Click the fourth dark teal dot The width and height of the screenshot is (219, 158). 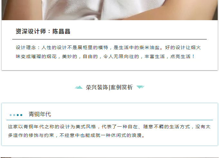click(x=21, y=115)
